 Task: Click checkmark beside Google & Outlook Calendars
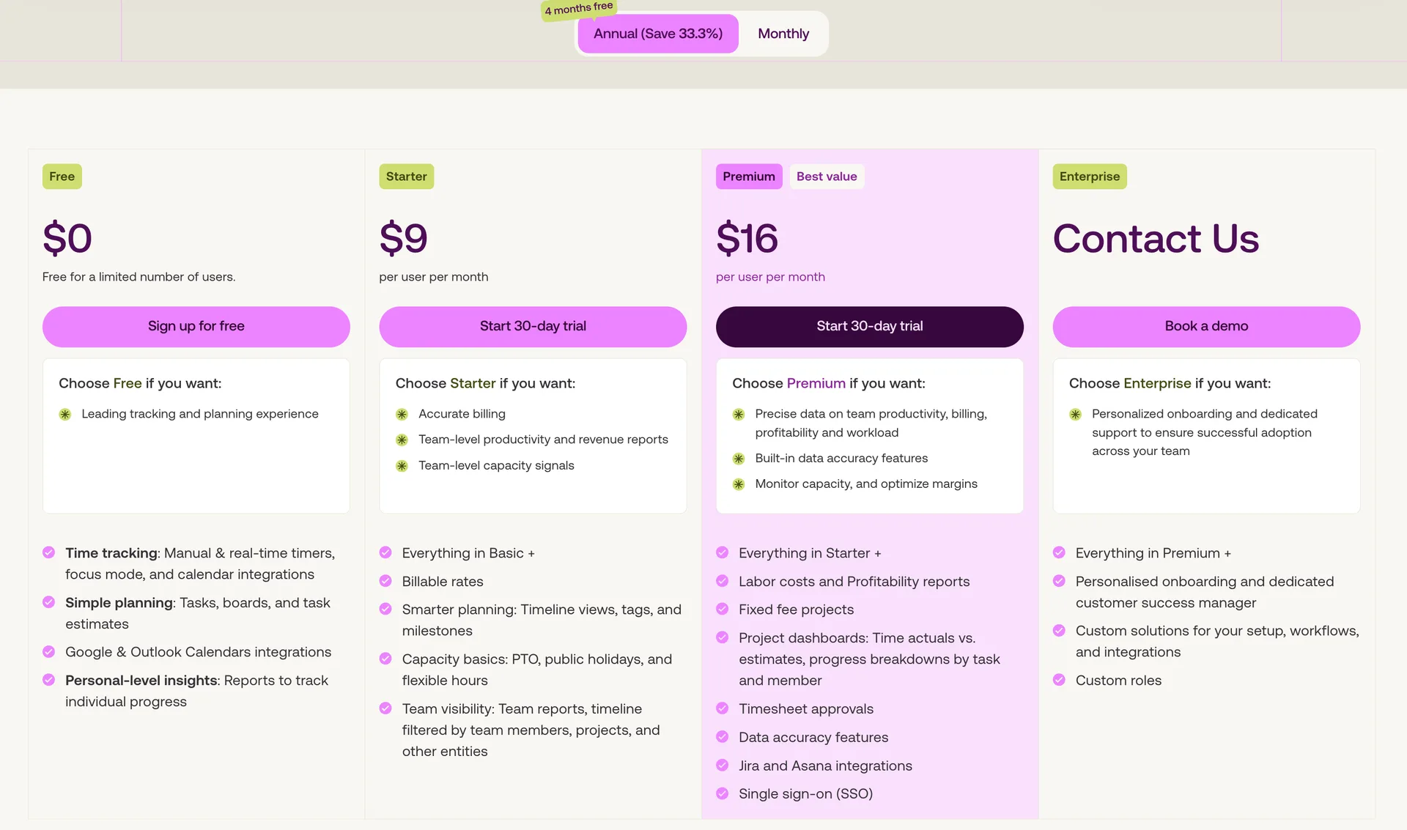[x=49, y=651]
